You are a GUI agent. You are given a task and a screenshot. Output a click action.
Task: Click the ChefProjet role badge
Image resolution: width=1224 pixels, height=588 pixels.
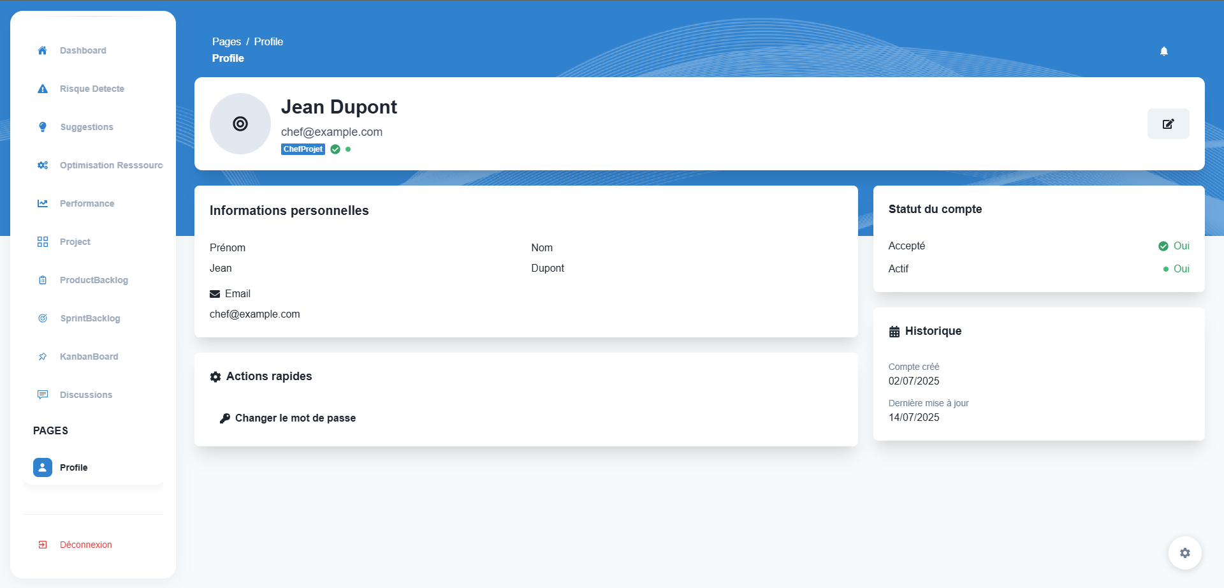point(303,149)
